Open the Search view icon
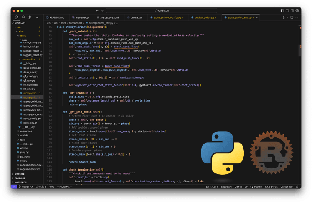 coord(22,17)
